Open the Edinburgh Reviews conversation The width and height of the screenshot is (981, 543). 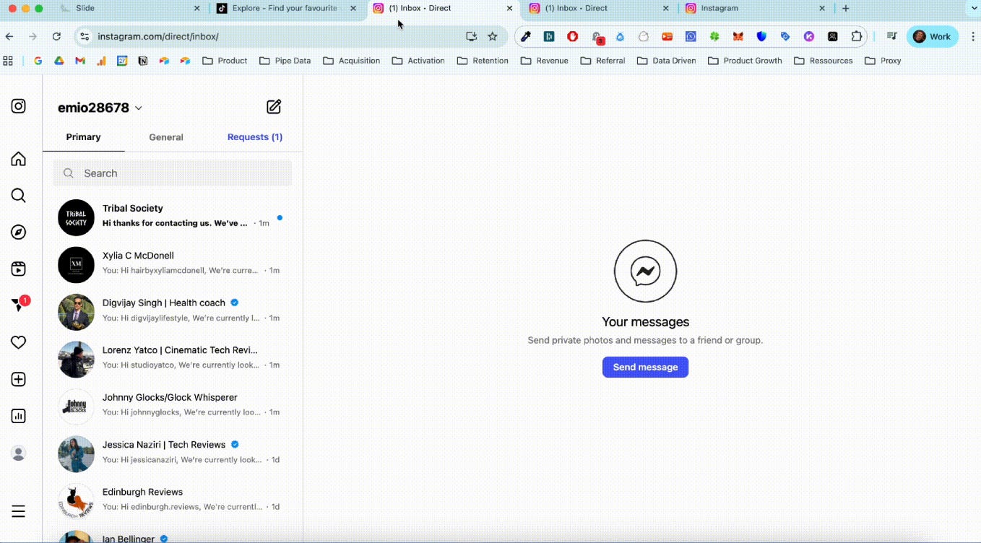(173, 501)
